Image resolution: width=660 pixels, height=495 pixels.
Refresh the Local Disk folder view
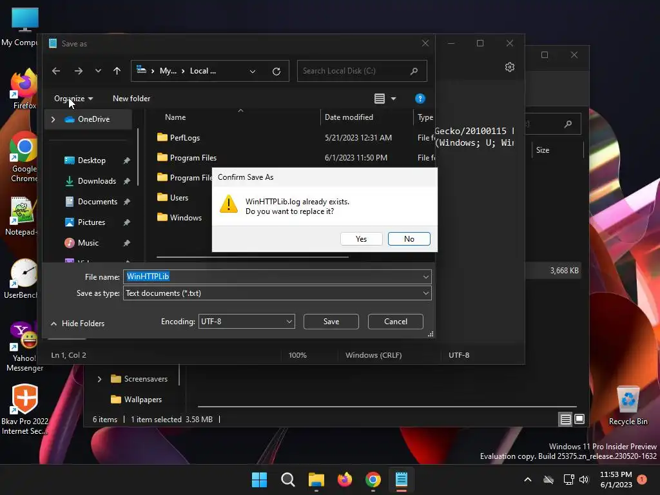277,71
